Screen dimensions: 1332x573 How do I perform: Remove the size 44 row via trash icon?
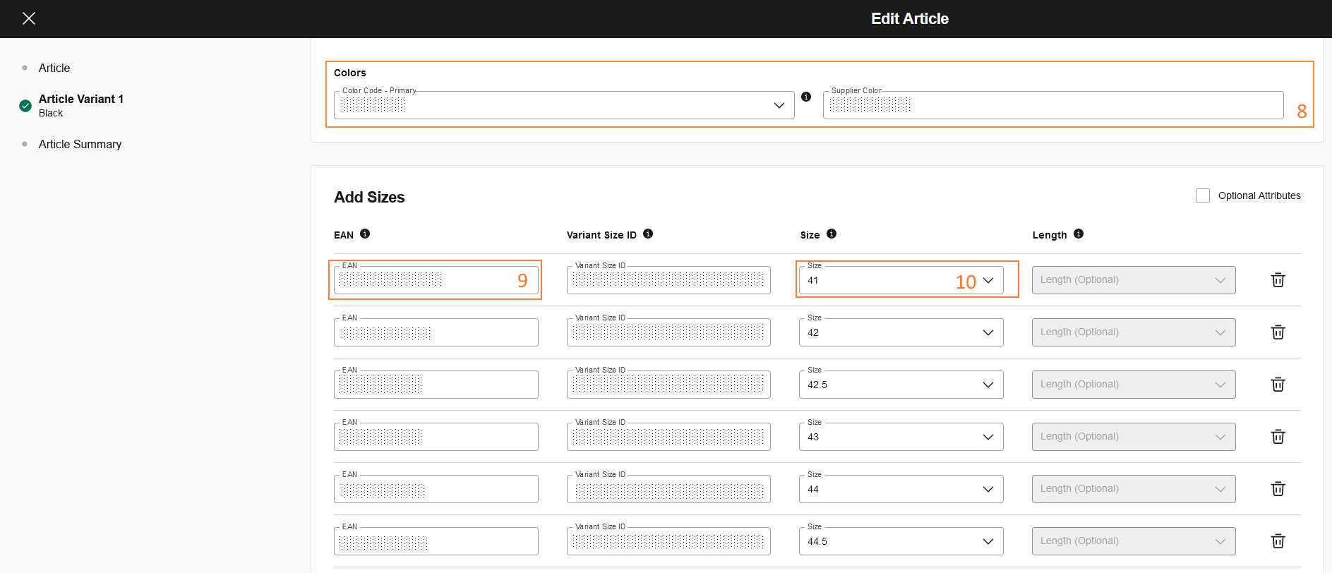point(1278,489)
